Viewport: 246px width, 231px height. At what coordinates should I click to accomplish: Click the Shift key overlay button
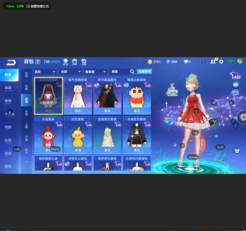[220, 147]
